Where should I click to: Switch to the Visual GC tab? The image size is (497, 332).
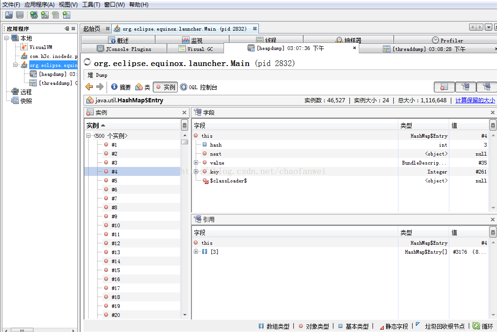[196, 49]
